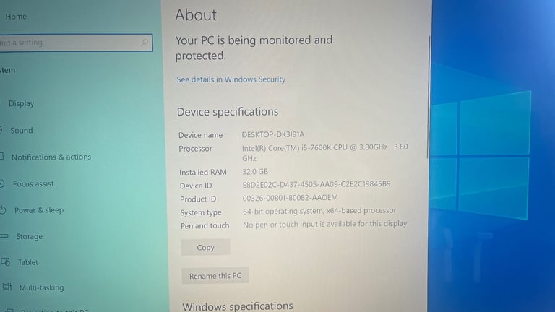Focus the Find a setting box
Screen dimensions: 555x312
point(76,43)
